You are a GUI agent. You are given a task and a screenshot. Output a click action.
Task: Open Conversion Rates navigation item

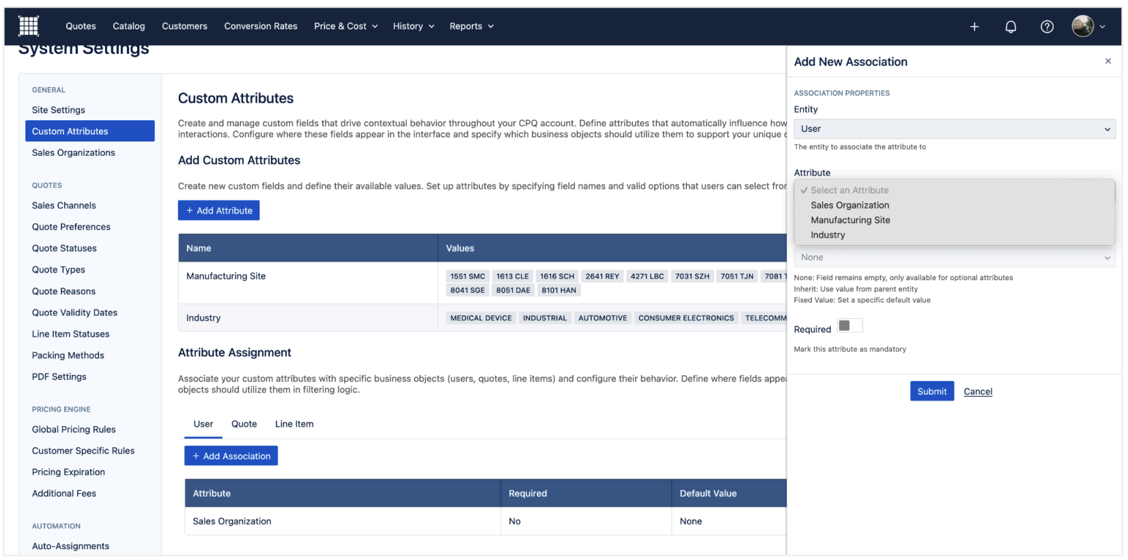[261, 26]
